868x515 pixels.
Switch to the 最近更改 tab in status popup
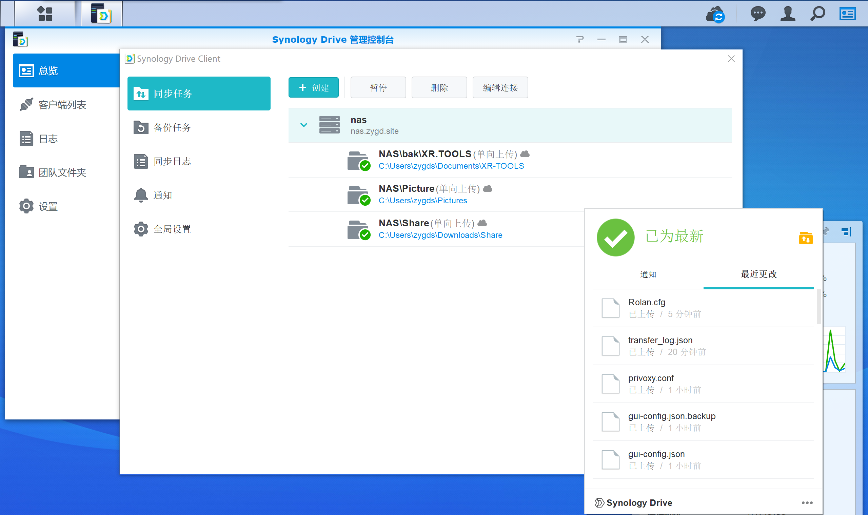coord(758,274)
